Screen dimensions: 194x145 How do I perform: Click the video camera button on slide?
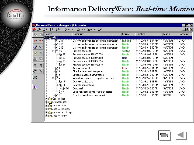[164, 135]
